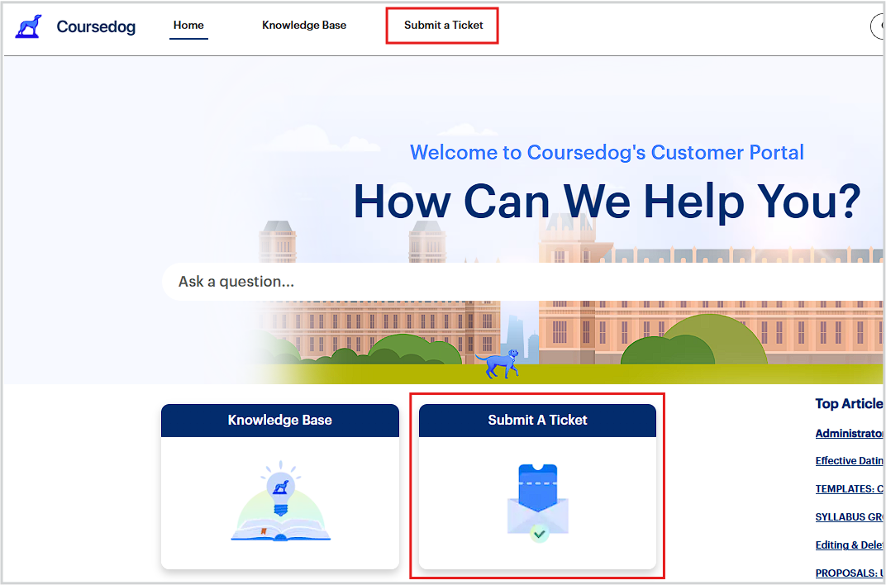The image size is (886, 585).
Task: Open Knowledge Base in the top navigation
Action: 304,25
